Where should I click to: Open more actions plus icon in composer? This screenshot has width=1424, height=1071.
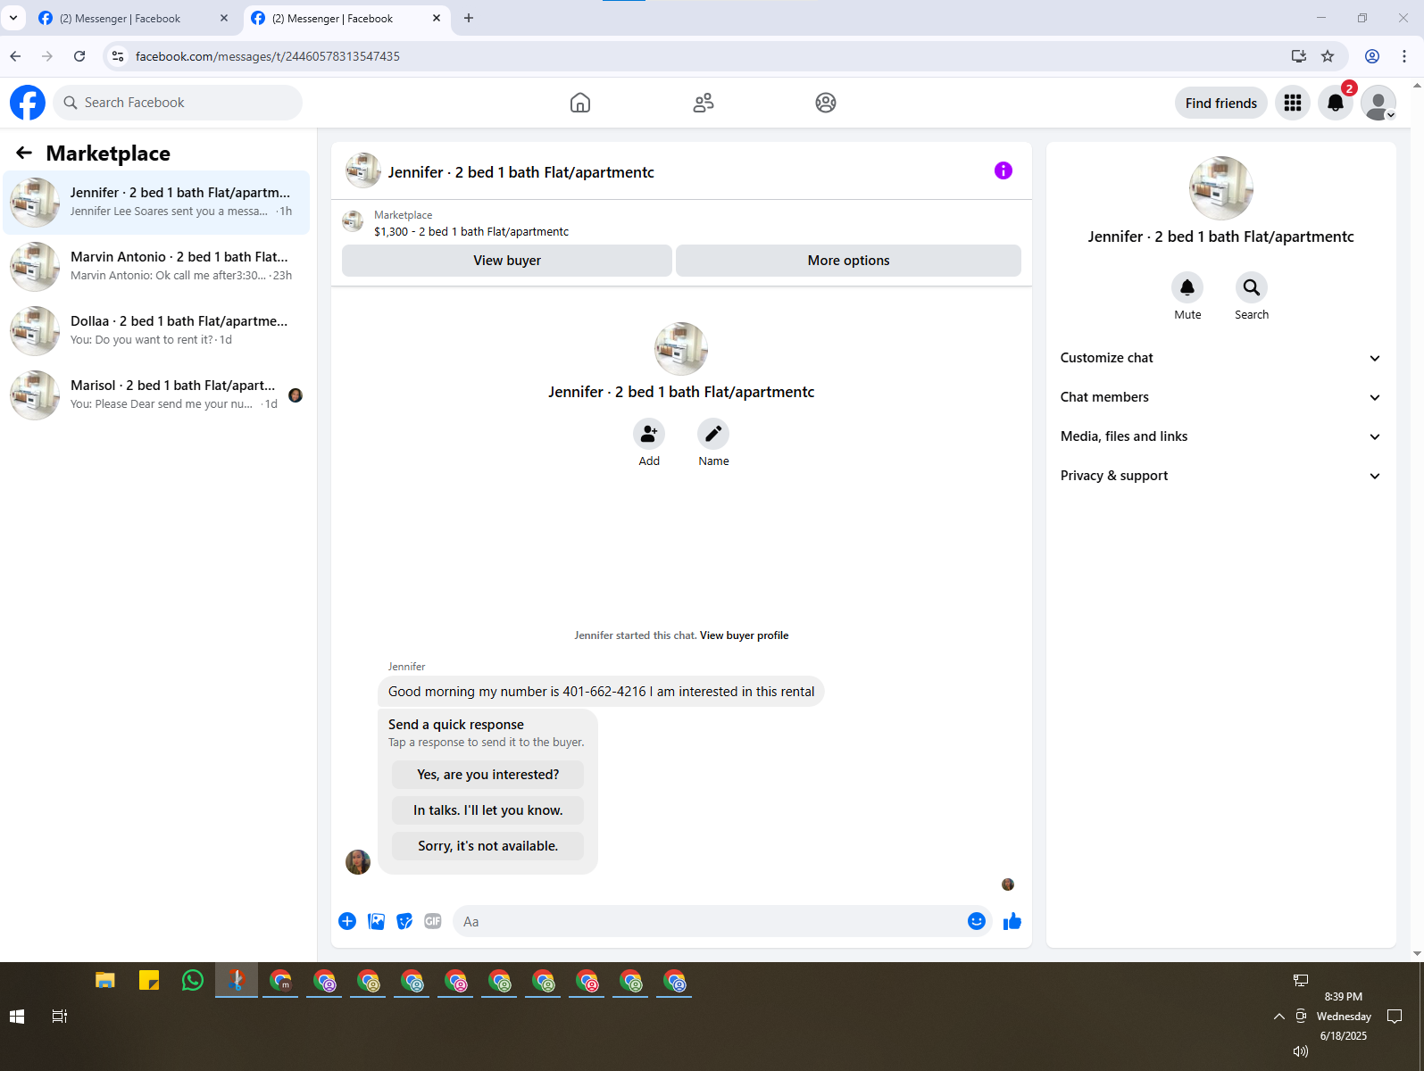(x=347, y=921)
